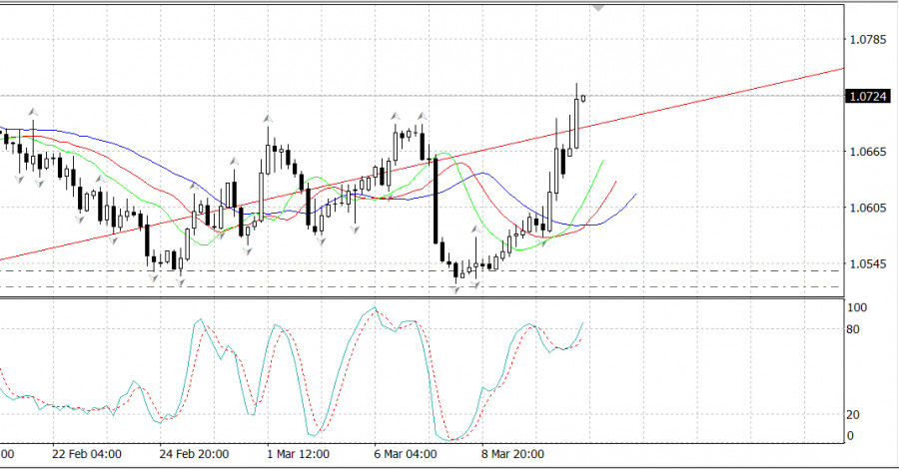Select the blue moving average line's right end
Screen dimensions: 899x469
tap(634, 196)
